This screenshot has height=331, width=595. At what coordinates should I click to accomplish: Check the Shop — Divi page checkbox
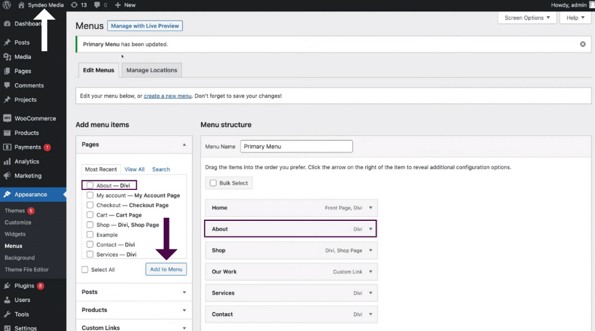[x=90, y=224]
